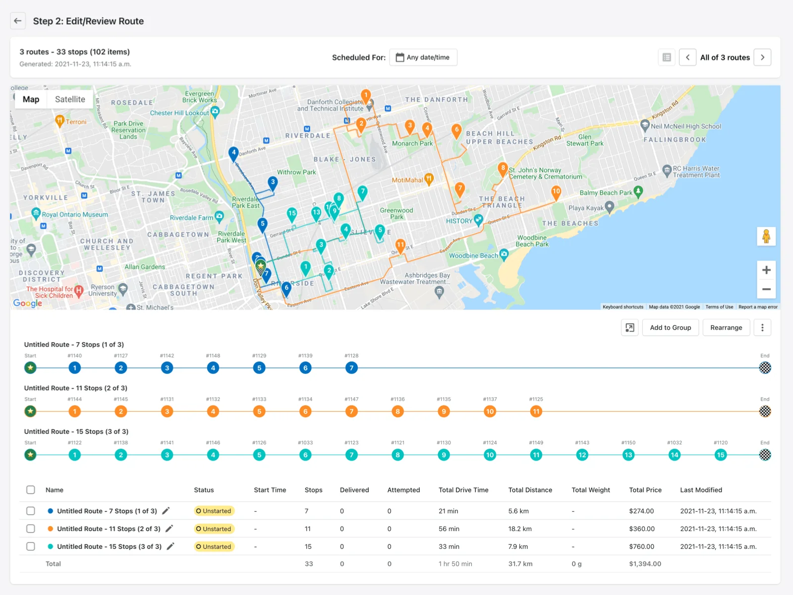Zoom in on the map
Image resolution: width=793 pixels, height=595 pixels.
coord(766,270)
